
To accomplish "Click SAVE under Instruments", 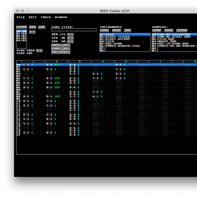I will (117, 31).
